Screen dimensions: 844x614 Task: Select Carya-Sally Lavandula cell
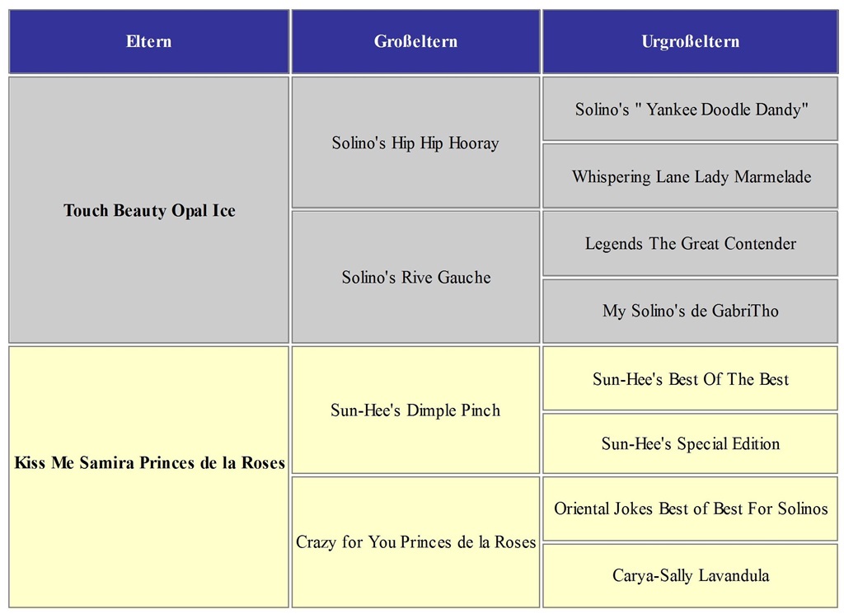(x=691, y=575)
